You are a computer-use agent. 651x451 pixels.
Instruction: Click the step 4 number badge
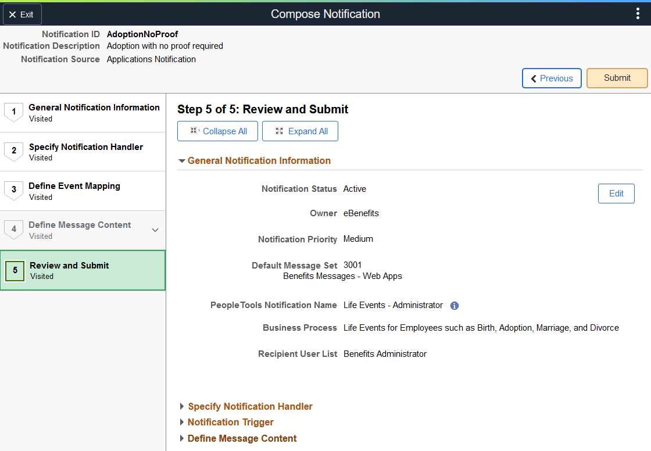[14, 229]
